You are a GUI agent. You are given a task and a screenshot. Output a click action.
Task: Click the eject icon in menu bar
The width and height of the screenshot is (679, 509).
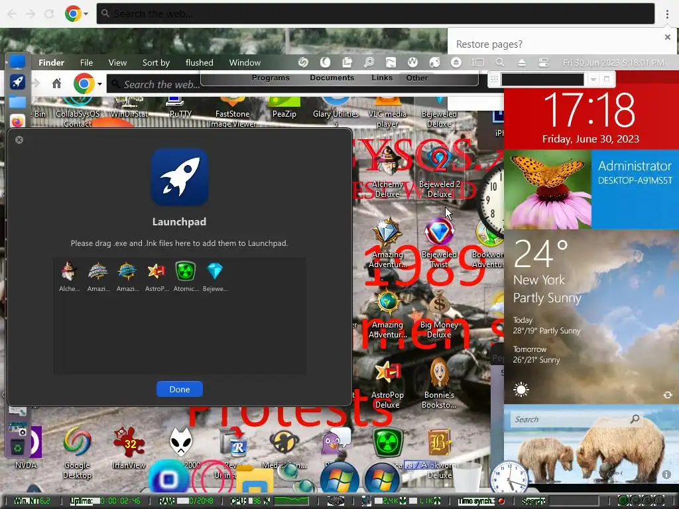(521, 63)
